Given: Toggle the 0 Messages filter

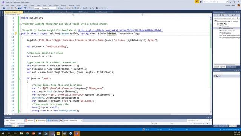Looking at the screenshot, I should (53, 121).
